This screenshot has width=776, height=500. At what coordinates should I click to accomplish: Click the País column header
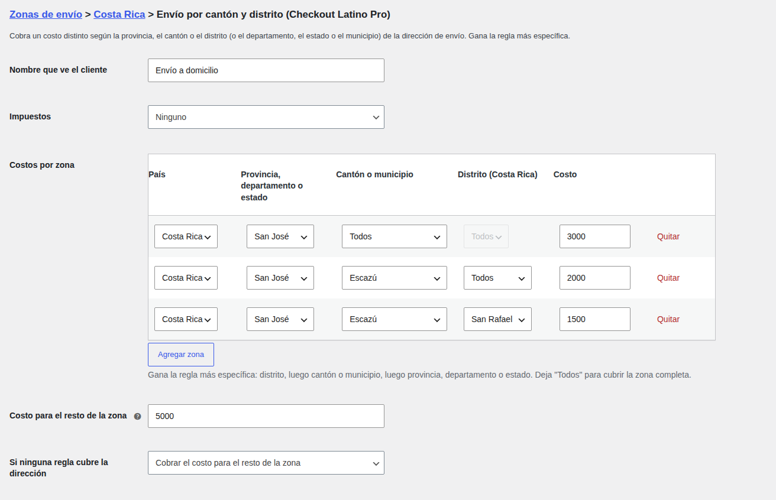[x=157, y=174]
